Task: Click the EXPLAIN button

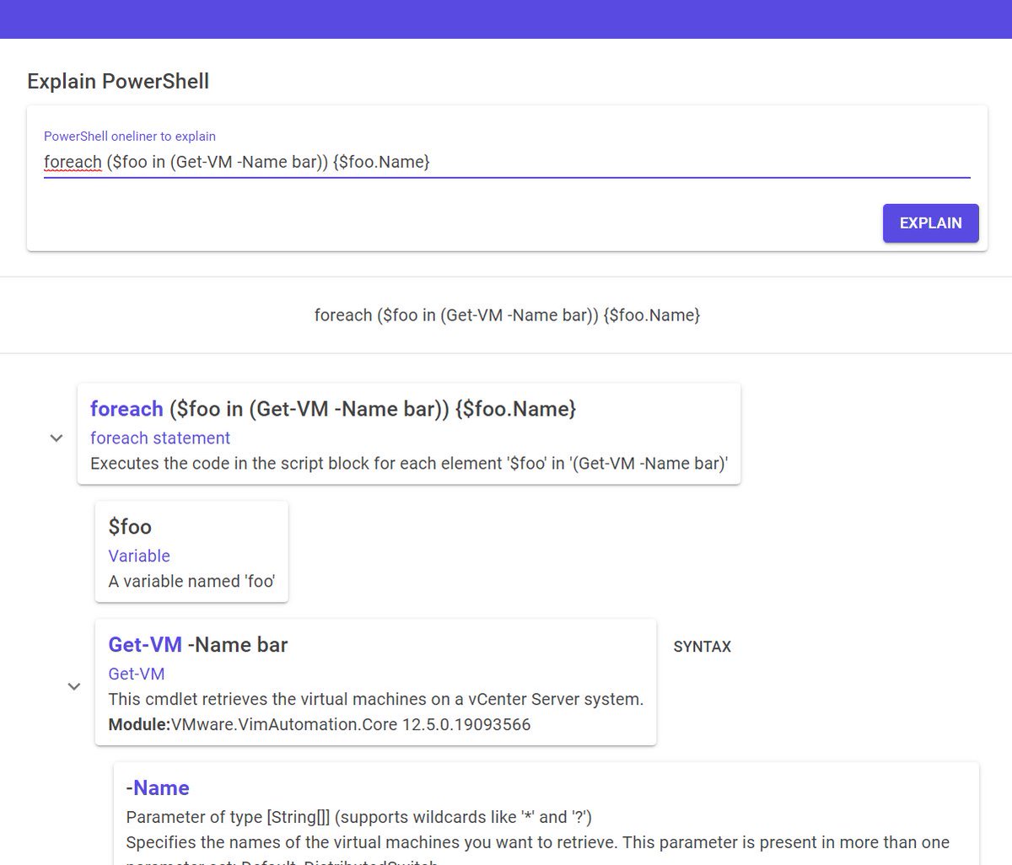Action: 930,223
